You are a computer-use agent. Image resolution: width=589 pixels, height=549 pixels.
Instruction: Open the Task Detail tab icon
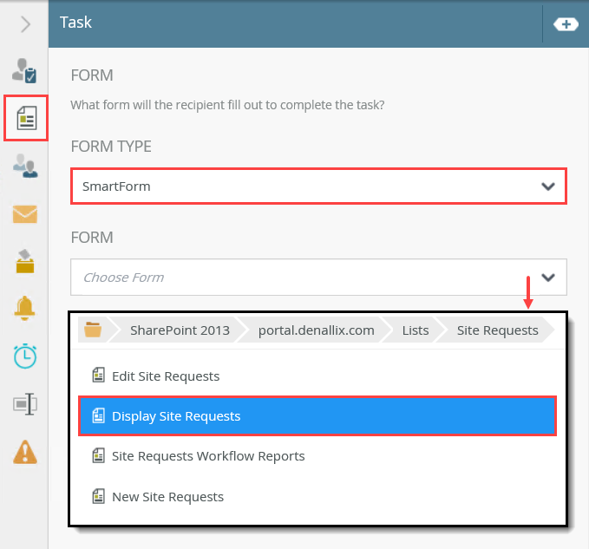tap(25, 70)
